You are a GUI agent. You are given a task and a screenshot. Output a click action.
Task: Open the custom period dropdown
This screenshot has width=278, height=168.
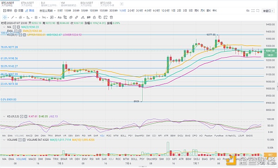coord(47,11)
